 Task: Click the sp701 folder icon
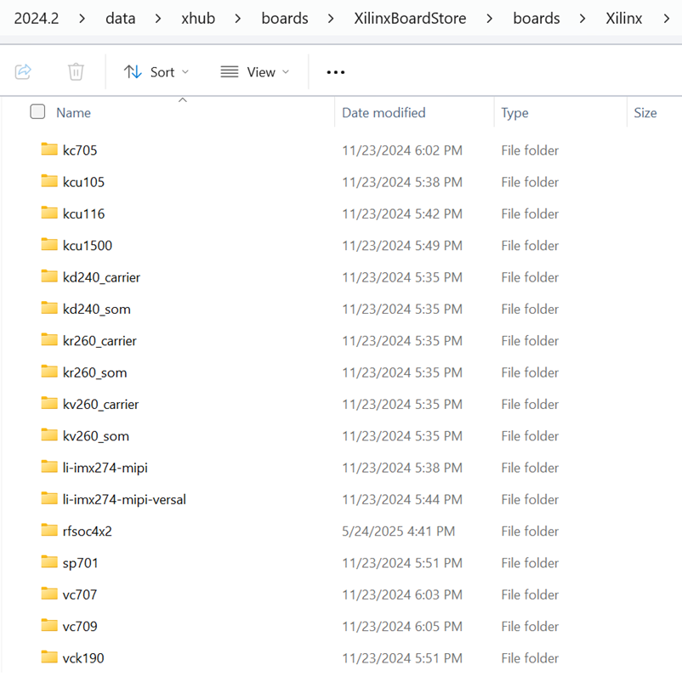49,562
